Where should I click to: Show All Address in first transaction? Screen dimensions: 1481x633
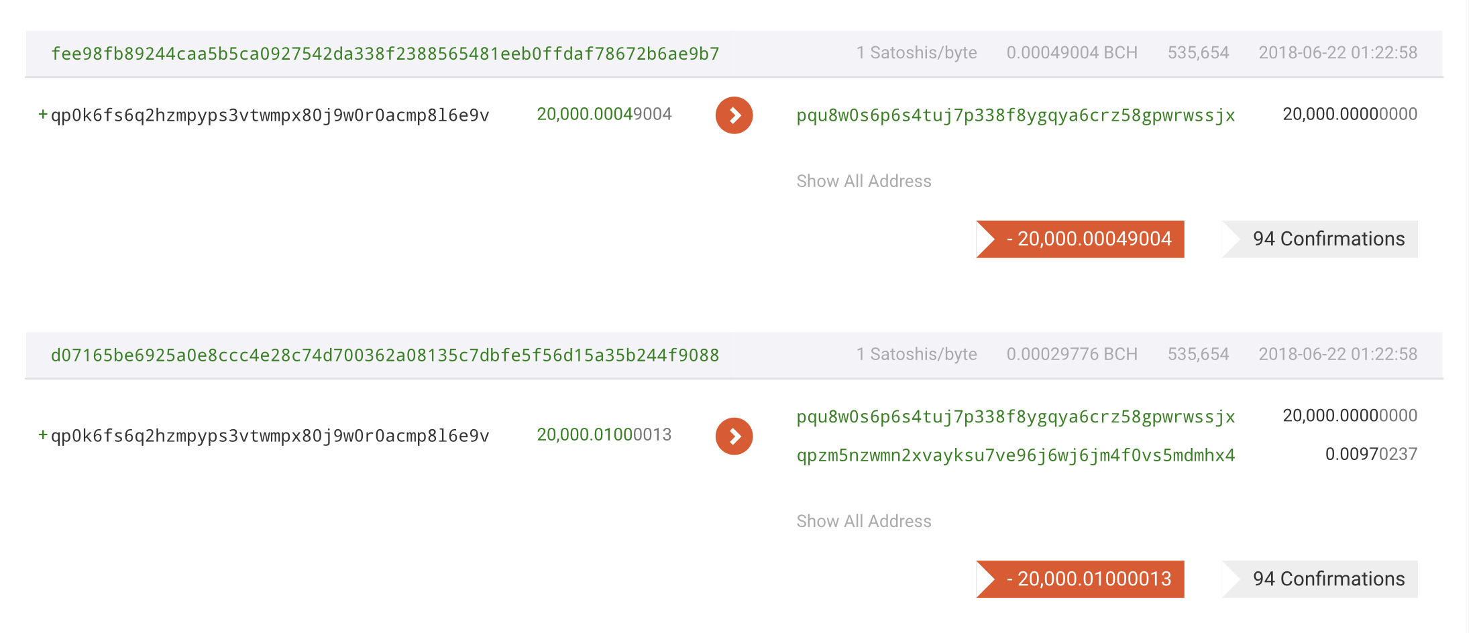pyautogui.click(x=864, y=181)
